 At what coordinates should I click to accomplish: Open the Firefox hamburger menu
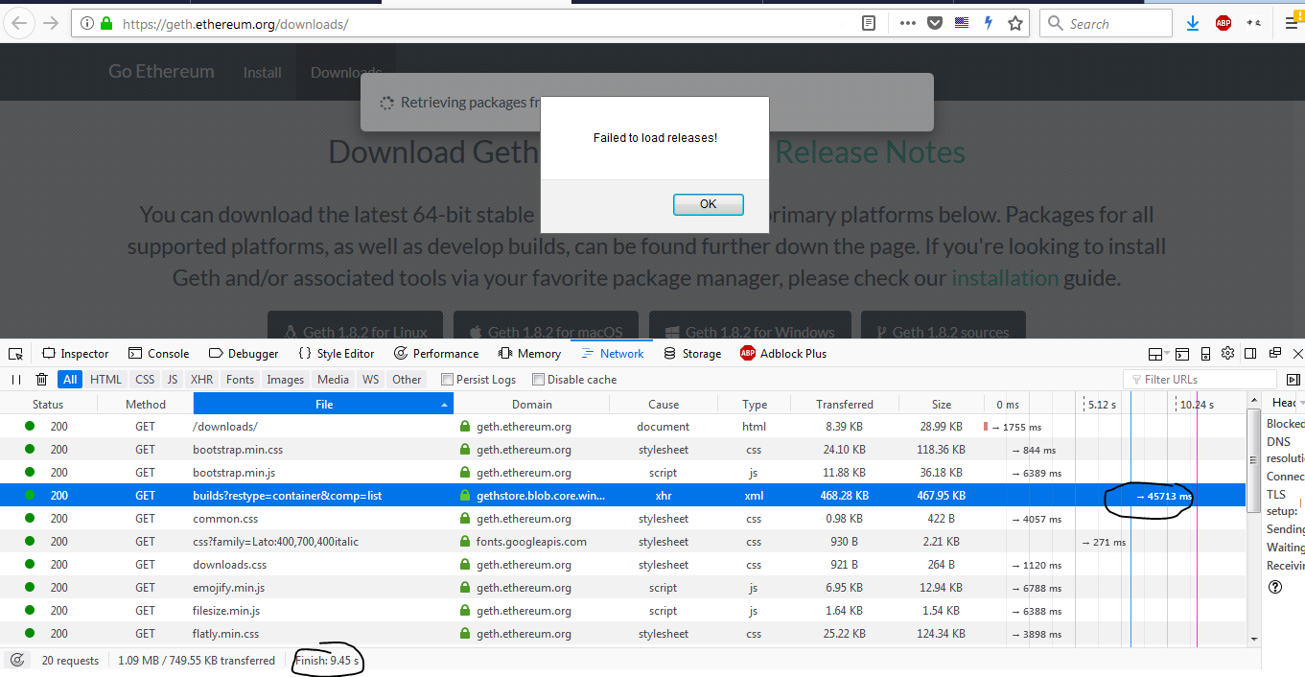[x=1290, y=22]
